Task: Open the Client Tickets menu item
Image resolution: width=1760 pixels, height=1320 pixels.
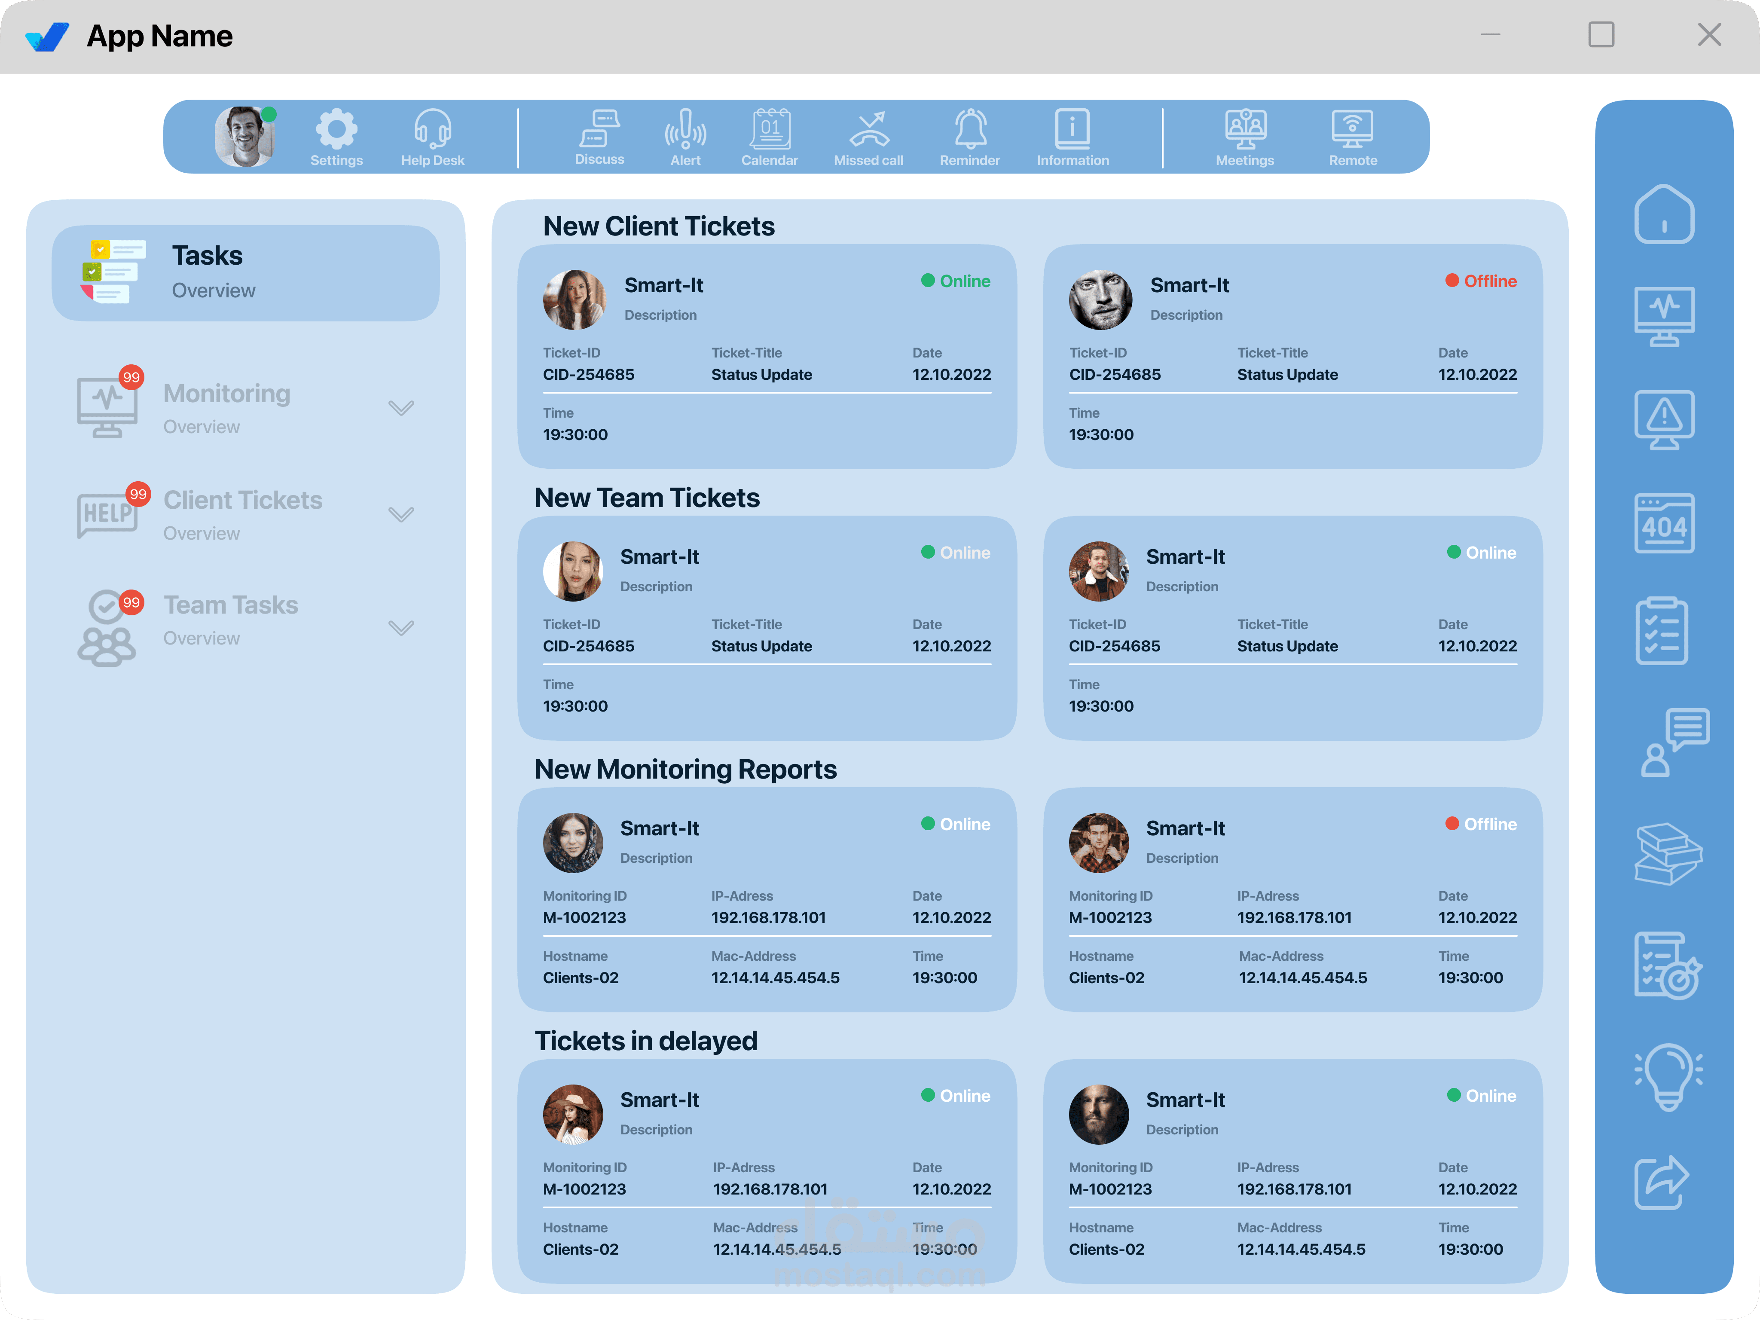Action: (242, 501)
